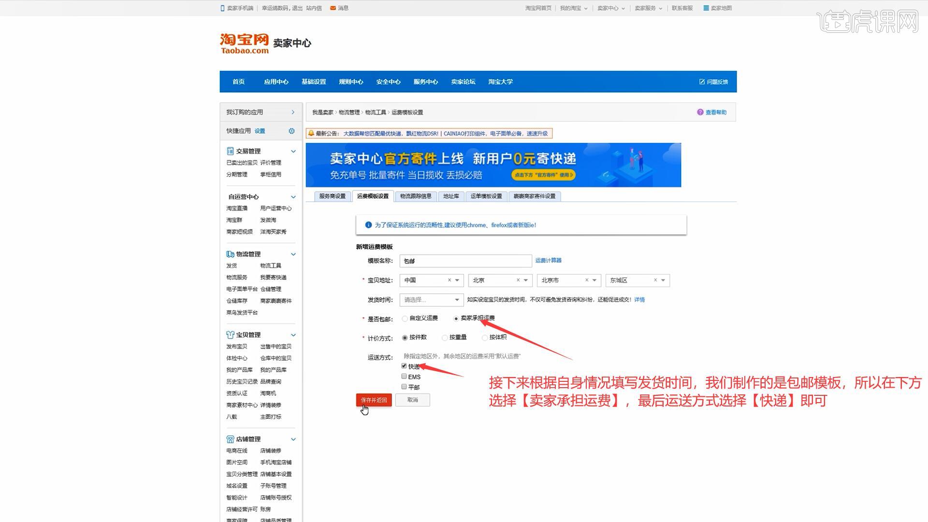
Task: Click the 设置 link next to 快捷应用
Action: (x=260, y=131)
